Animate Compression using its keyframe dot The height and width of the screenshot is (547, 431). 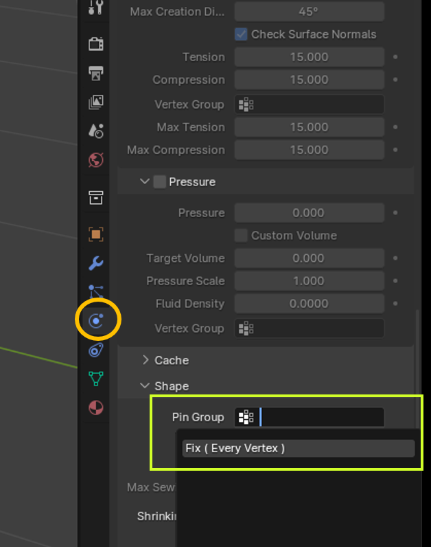tap(395, 80)
